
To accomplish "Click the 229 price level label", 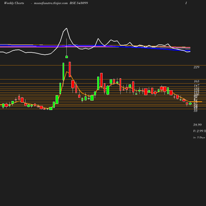I will tap(197, 67).
